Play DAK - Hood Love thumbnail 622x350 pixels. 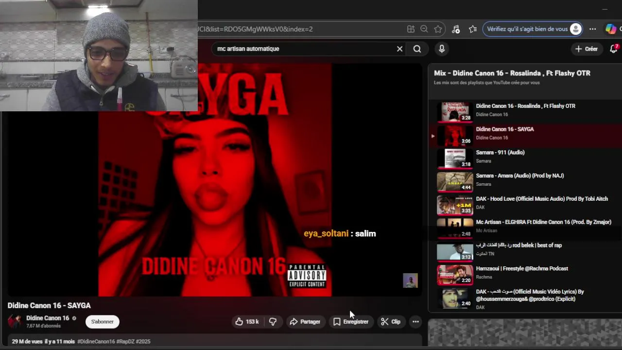(455, 205)
